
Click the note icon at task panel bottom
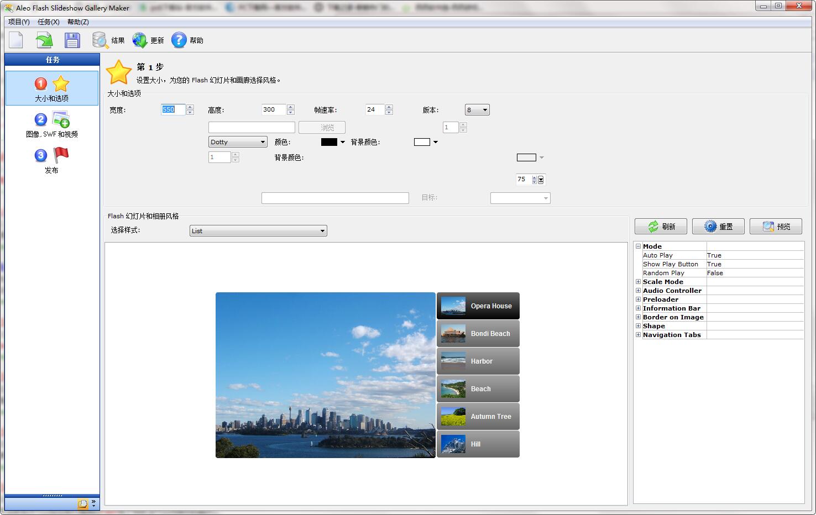point(83,503)
